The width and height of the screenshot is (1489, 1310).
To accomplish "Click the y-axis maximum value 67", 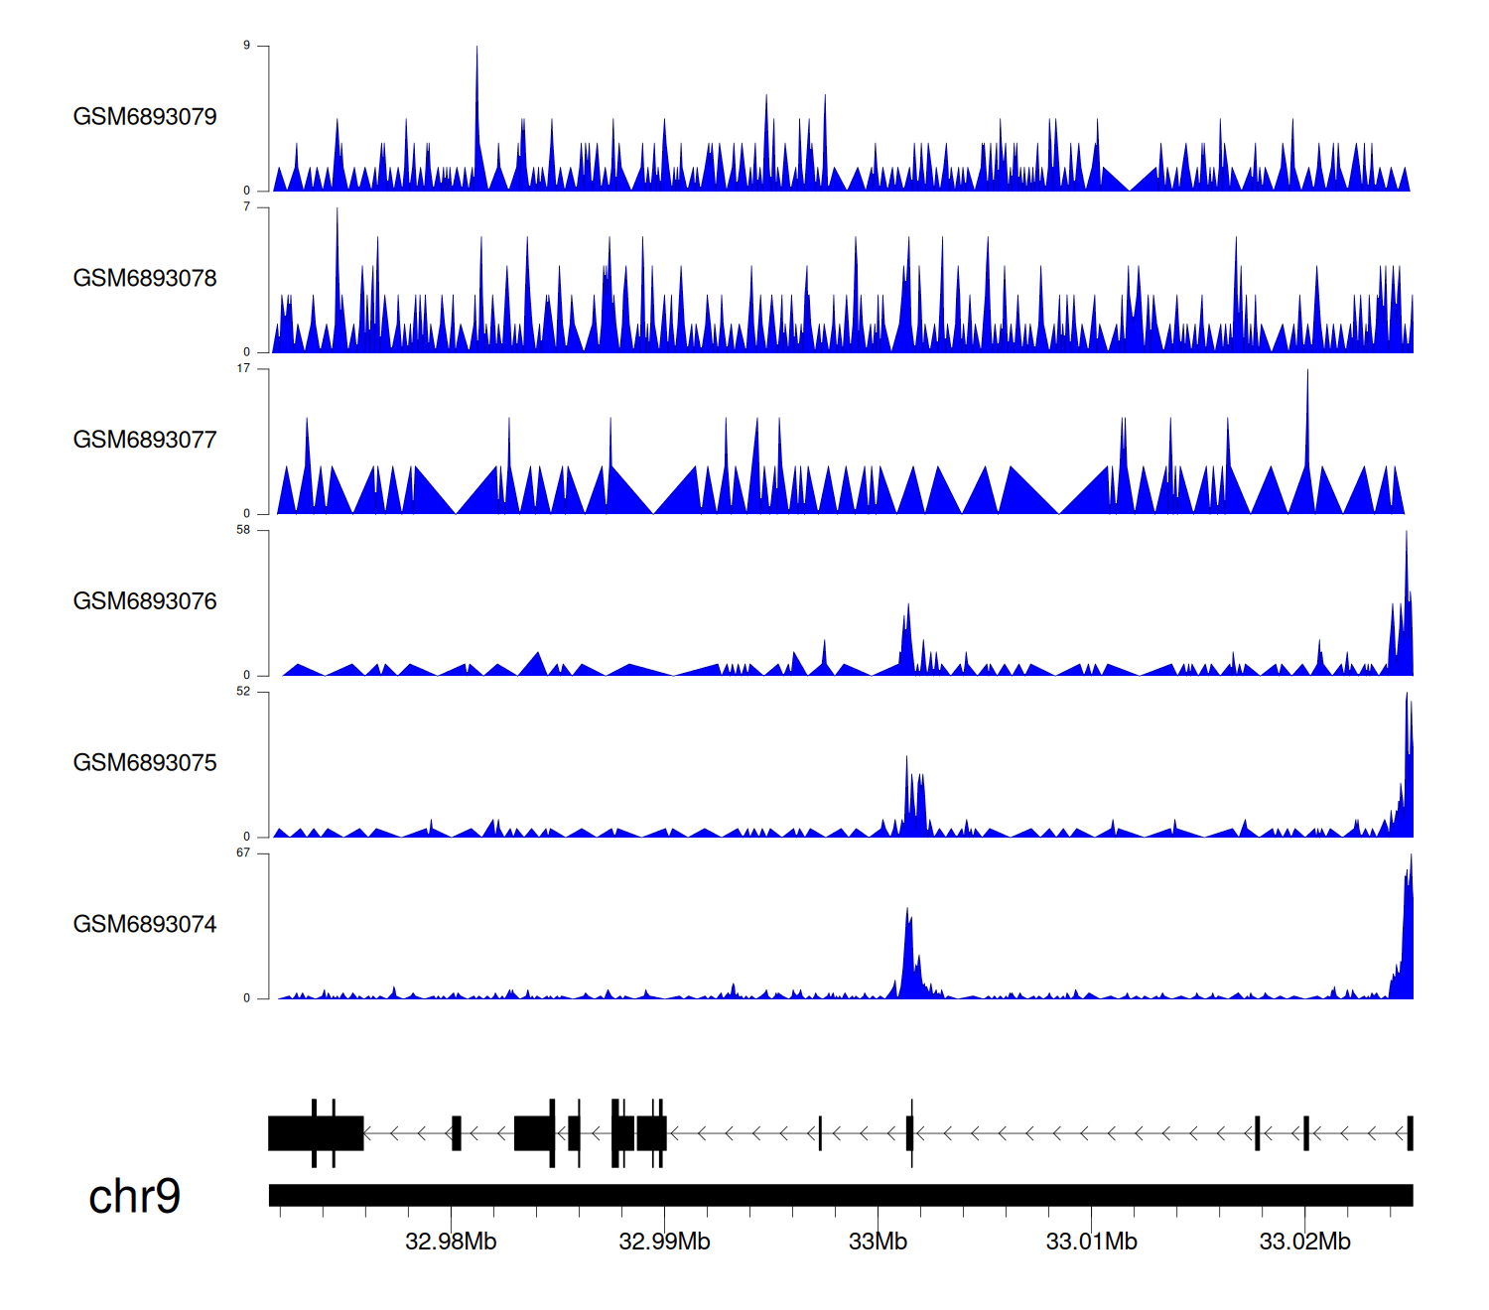I will pyautogui.click(x=243, y=853).
